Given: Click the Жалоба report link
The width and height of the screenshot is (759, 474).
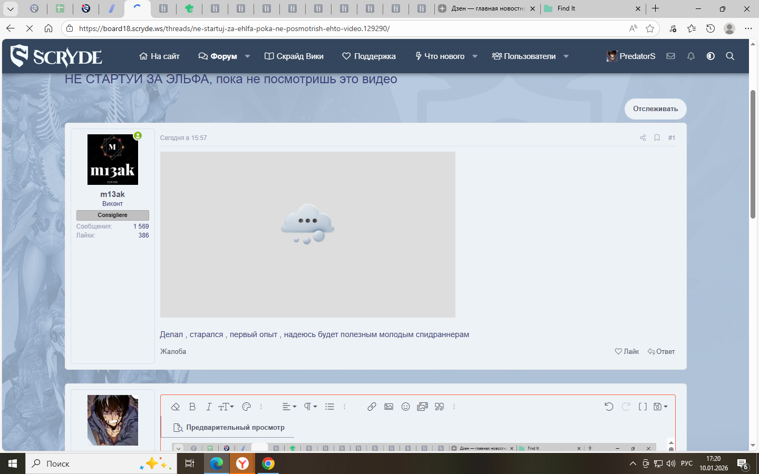Looking at the screenshot, I should [173, 352].
